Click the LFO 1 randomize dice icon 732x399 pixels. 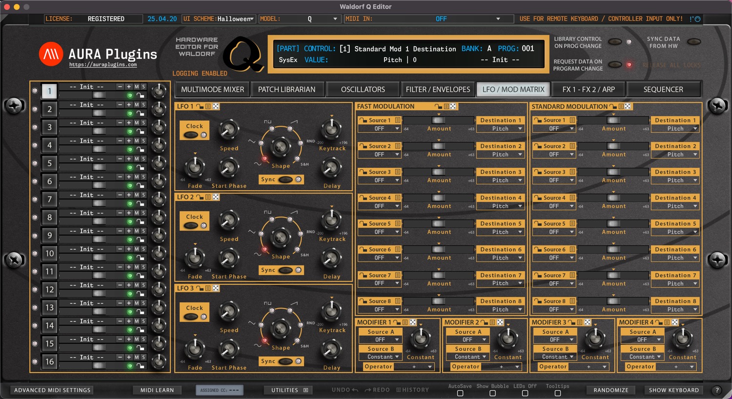[x=216, y=106]
